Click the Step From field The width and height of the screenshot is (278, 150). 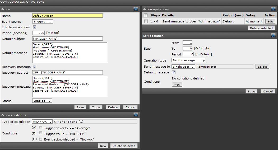coord(187,43)
